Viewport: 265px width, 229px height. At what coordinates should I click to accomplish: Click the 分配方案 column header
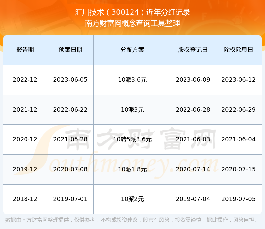pyautogui.click(x=132, y=50)
